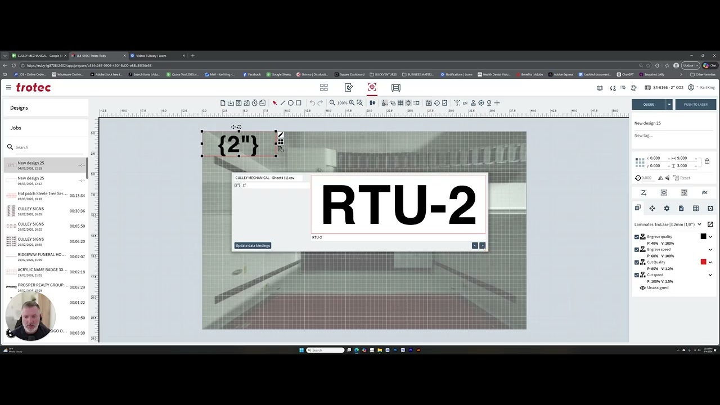The height and width of the screenshot is (405, 720).
Task: Select the rectangle drawing tool
Action: (x=299, y=103)
